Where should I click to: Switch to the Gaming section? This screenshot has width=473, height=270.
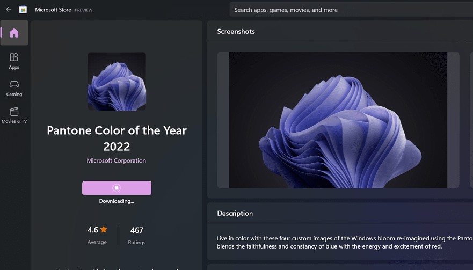pyautogui.click(x=14, y=87)
